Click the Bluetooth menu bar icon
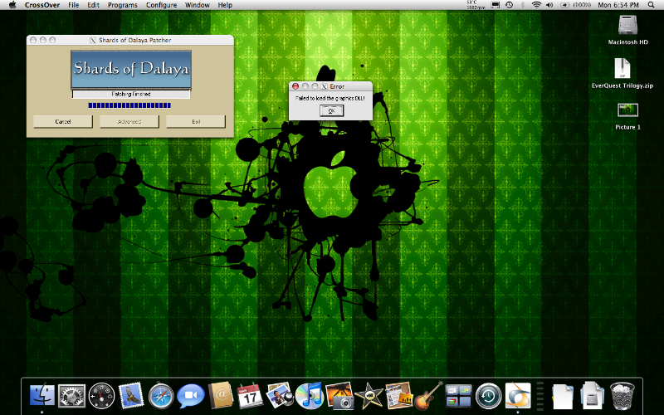664x415 pixels. point(523,5)
